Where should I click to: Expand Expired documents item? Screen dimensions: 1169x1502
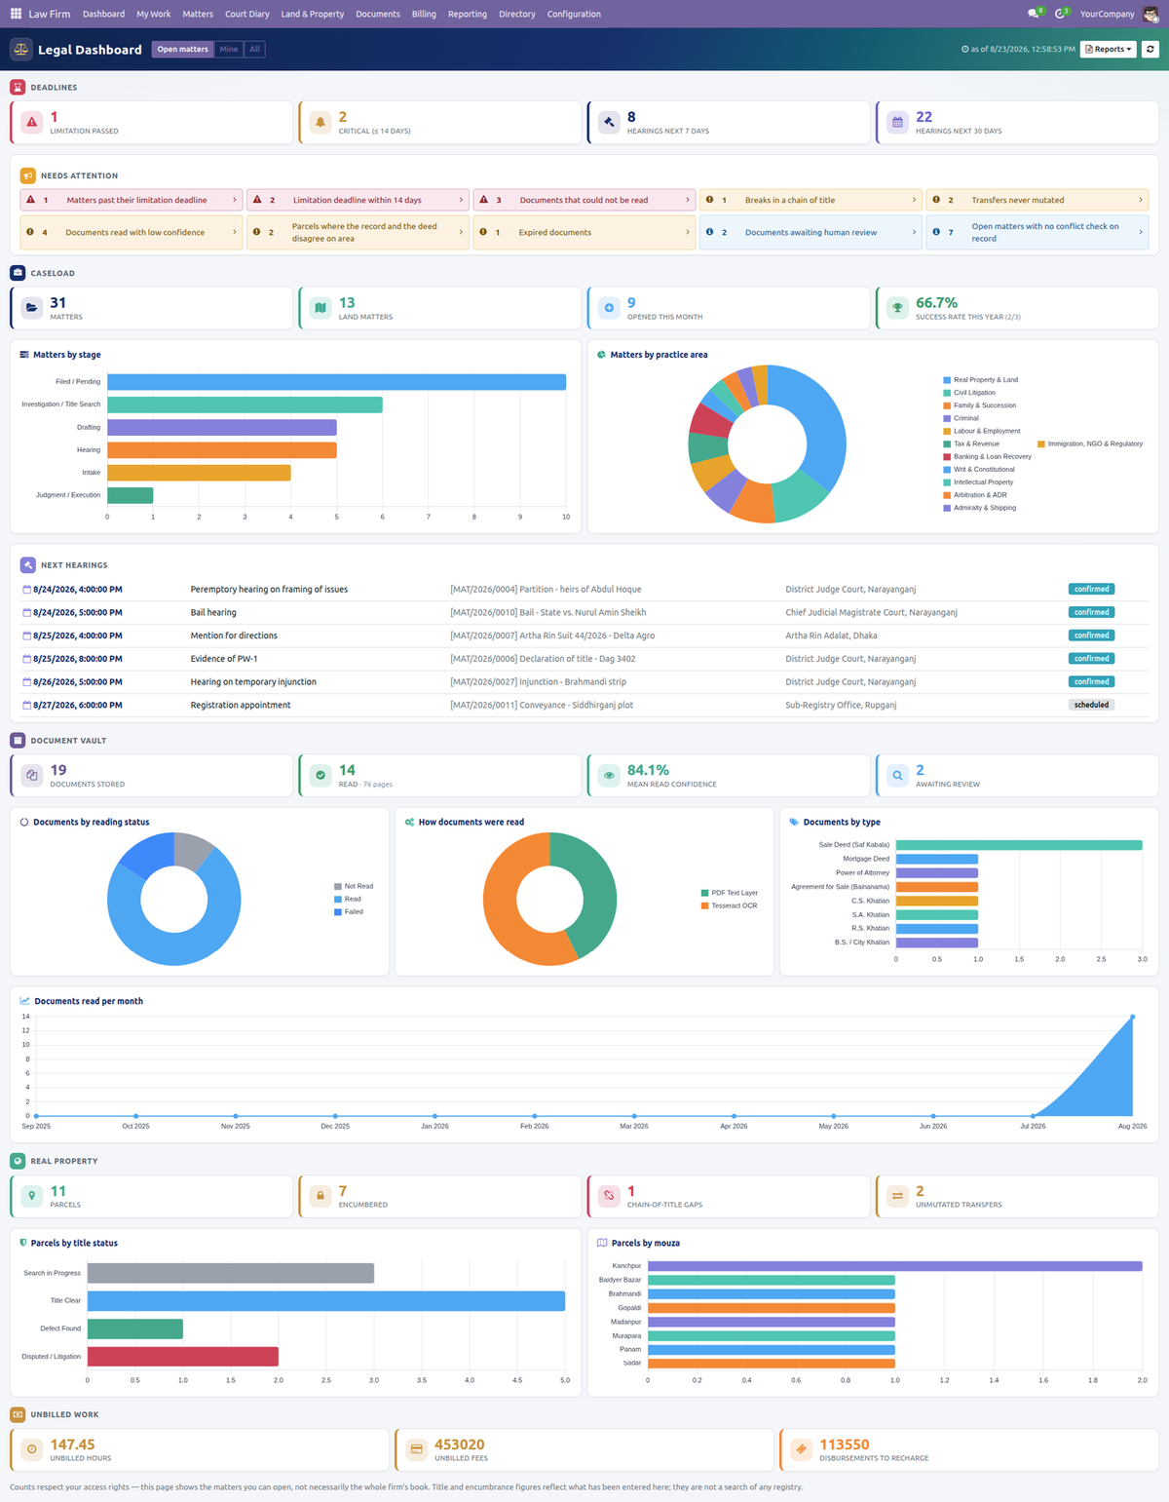coord(584,232)
